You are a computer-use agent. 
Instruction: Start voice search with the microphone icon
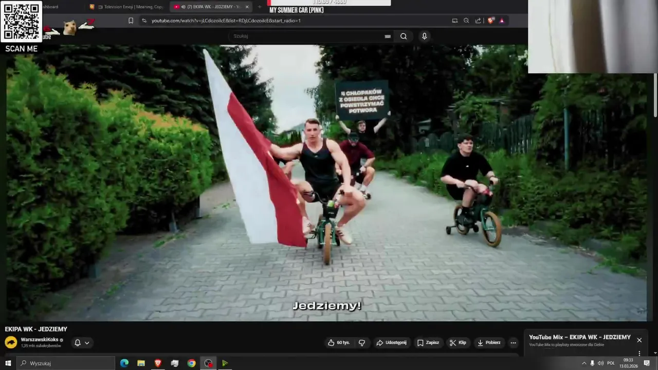tap(424, 36)
